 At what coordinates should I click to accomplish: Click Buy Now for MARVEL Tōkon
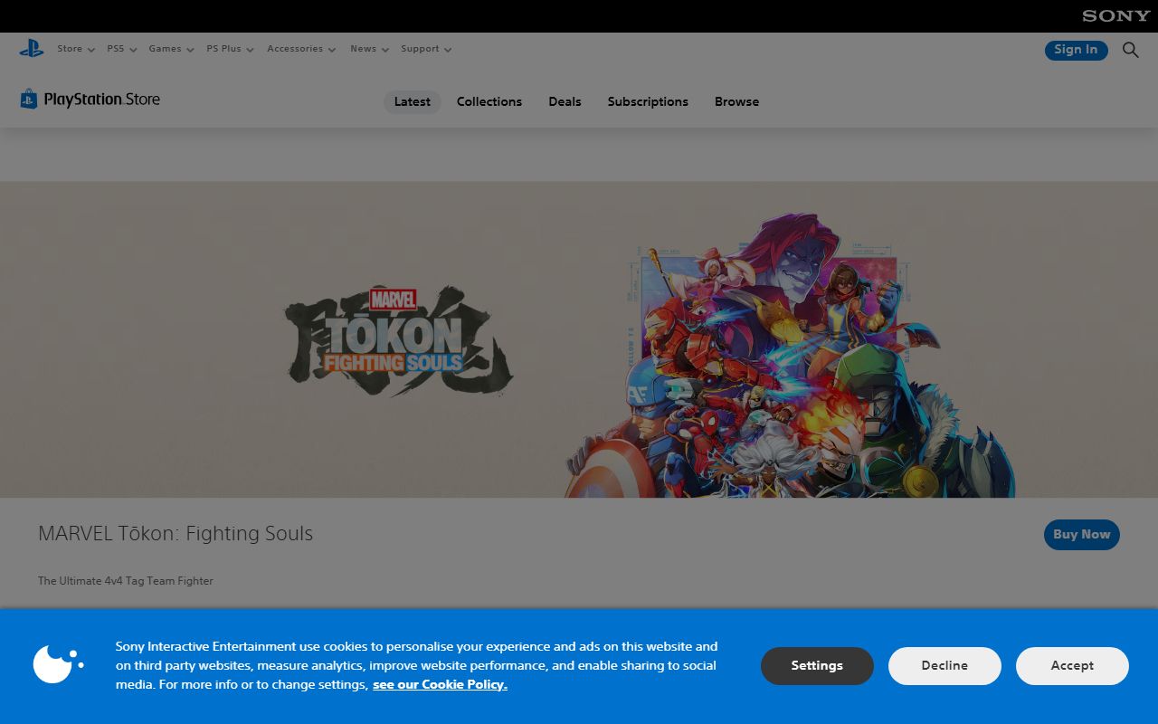(x=1082, y=534)
